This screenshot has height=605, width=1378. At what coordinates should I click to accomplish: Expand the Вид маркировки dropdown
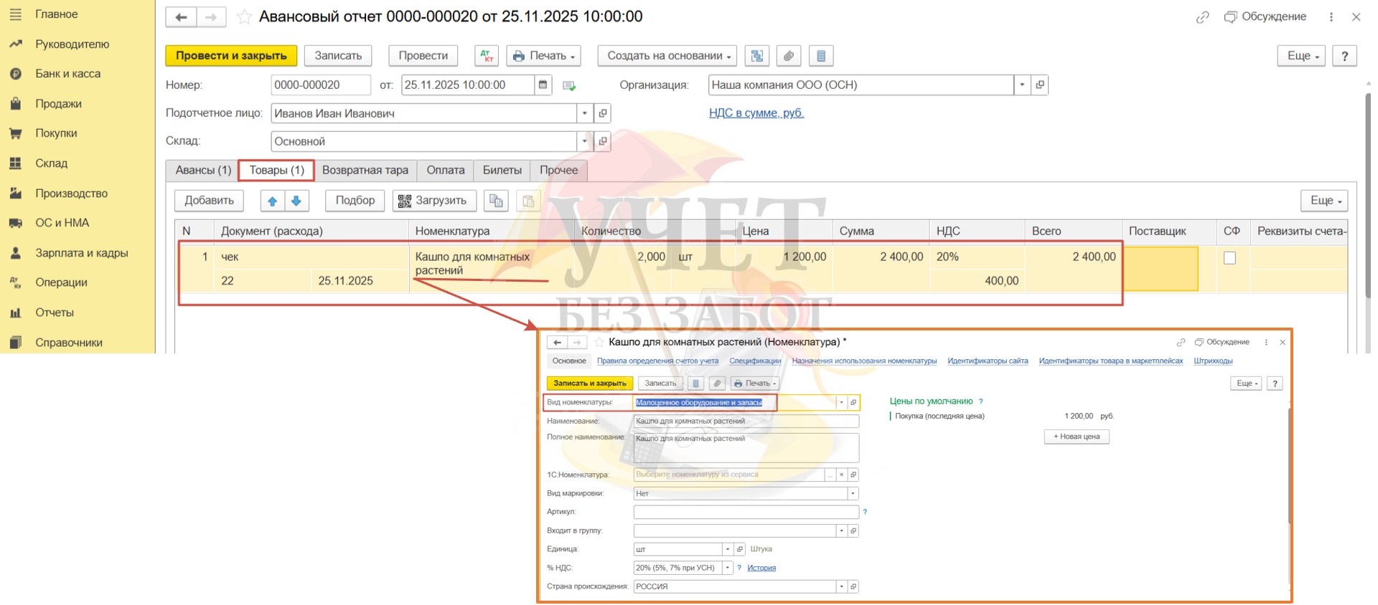[853, 493]
